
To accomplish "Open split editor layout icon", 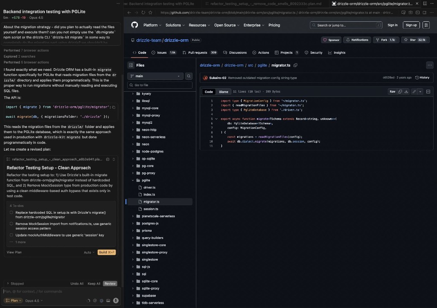I will click(x=425, y=3).
